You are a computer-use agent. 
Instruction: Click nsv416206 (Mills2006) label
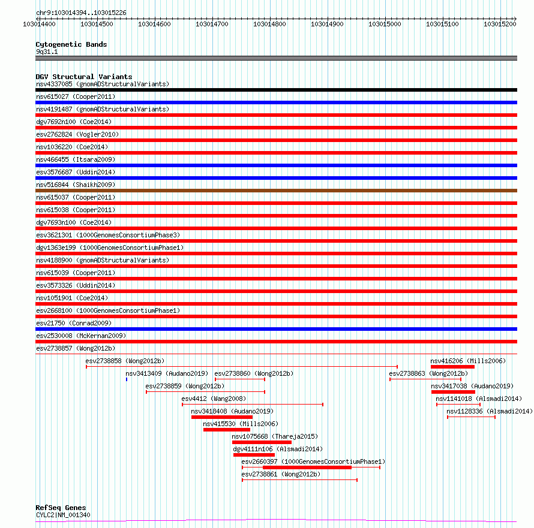468,361
